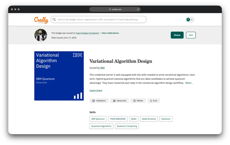Select the Quantum Algorithms skill tag

point(101,126)
